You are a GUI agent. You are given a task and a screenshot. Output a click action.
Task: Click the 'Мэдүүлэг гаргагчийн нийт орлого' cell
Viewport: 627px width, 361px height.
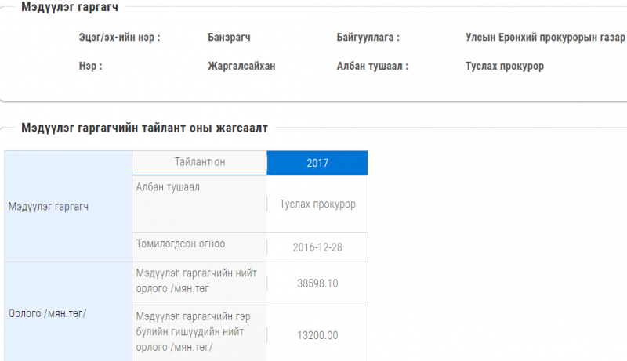coord(196,281)
